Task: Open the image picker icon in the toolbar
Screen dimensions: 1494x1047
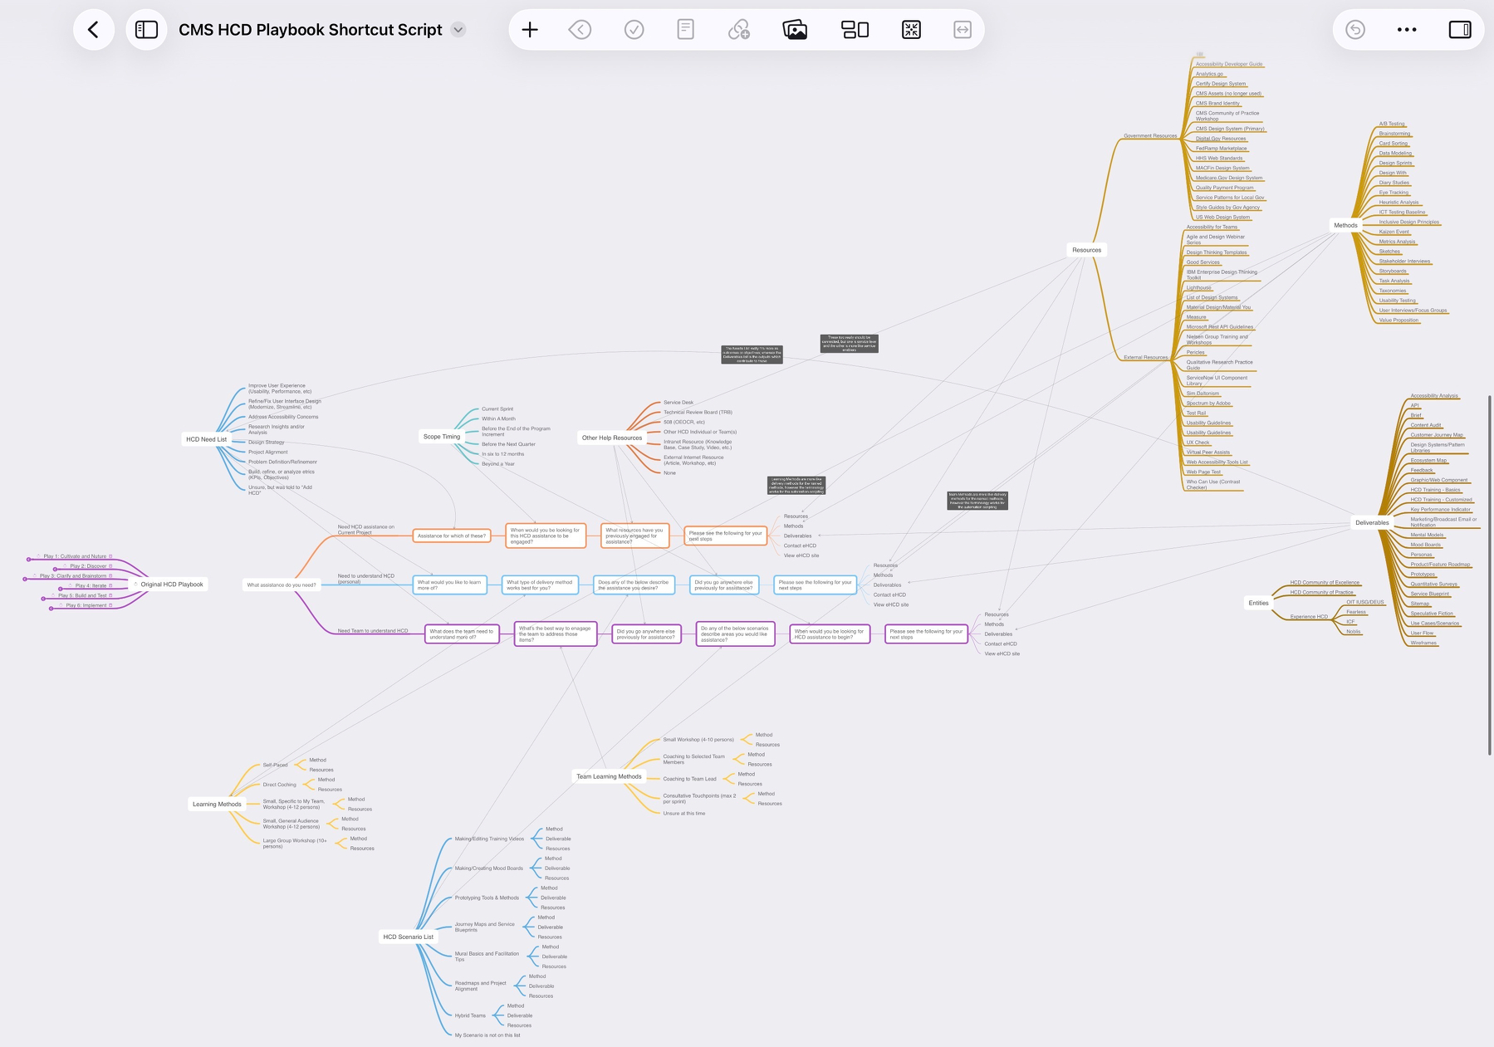Action: (x=795, y=30)
